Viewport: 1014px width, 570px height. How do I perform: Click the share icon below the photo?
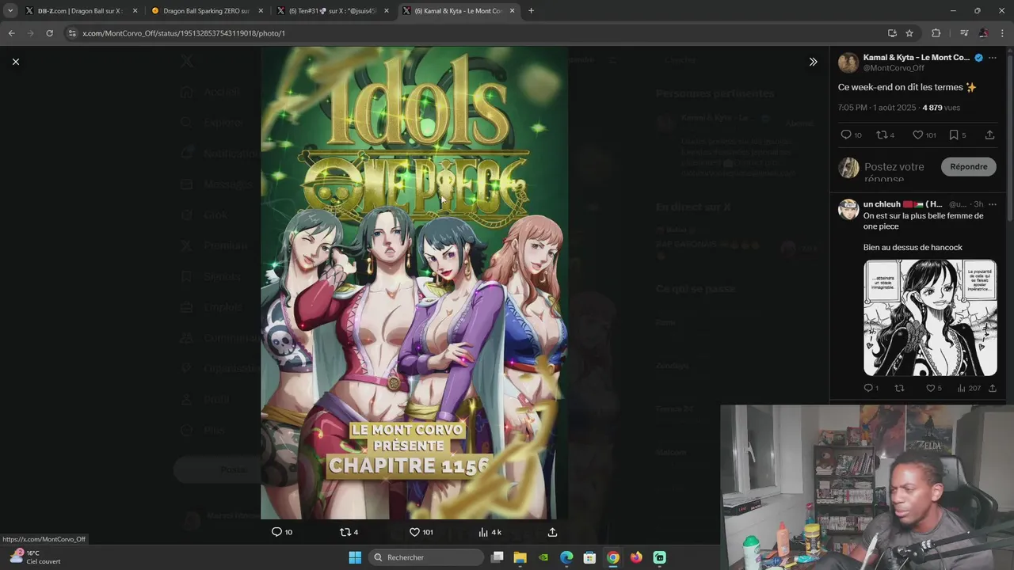pos(552,532)
